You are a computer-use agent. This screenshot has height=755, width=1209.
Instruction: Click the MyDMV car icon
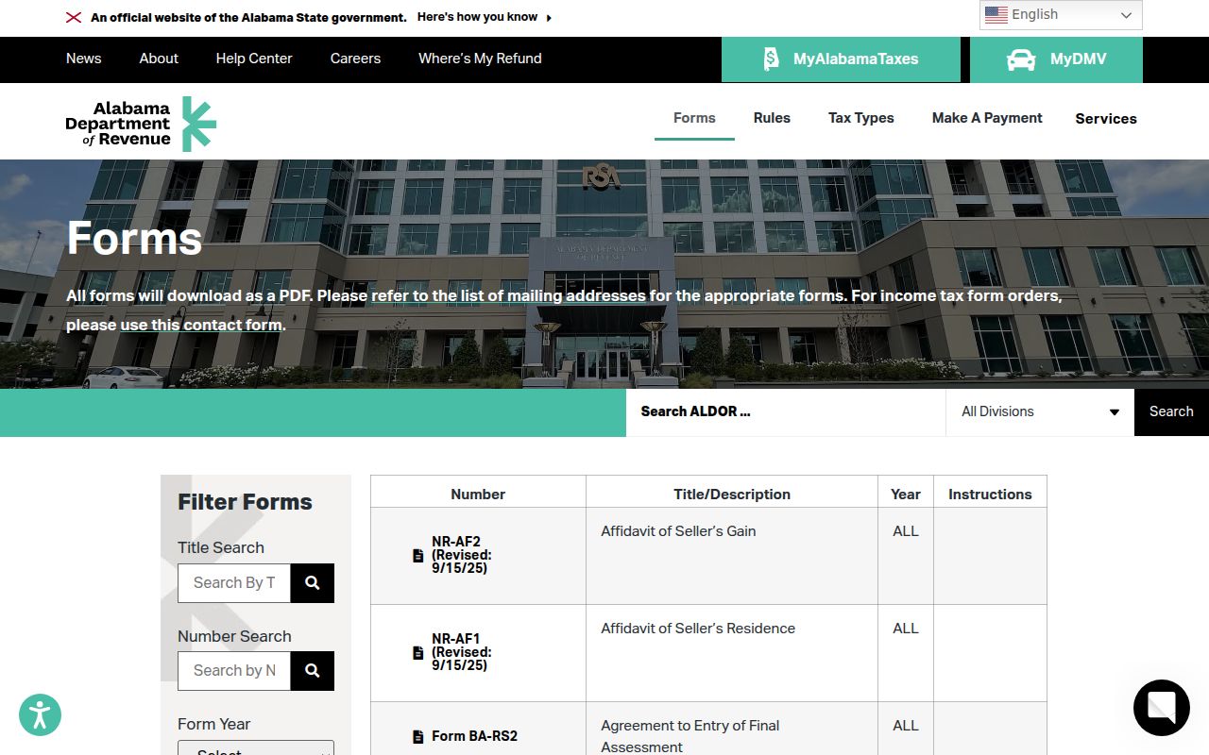coord(1021,59)
